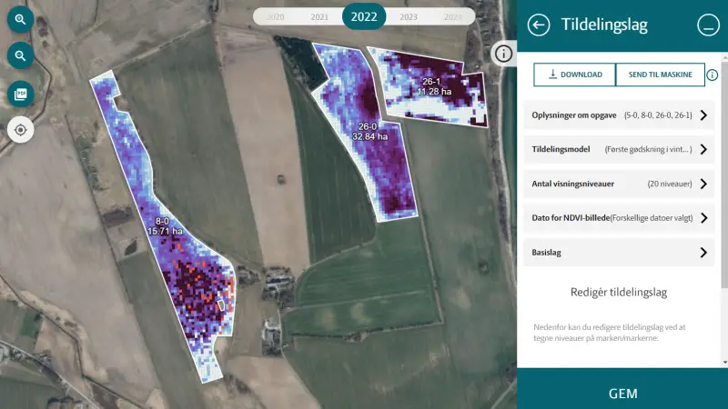Expand the Tildelingsmodel row
Image resolution: width=728 pixels, height=409 pixels.
tap(619, 149)
